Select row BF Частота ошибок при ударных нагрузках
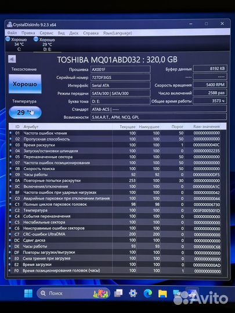 [115, 192]
